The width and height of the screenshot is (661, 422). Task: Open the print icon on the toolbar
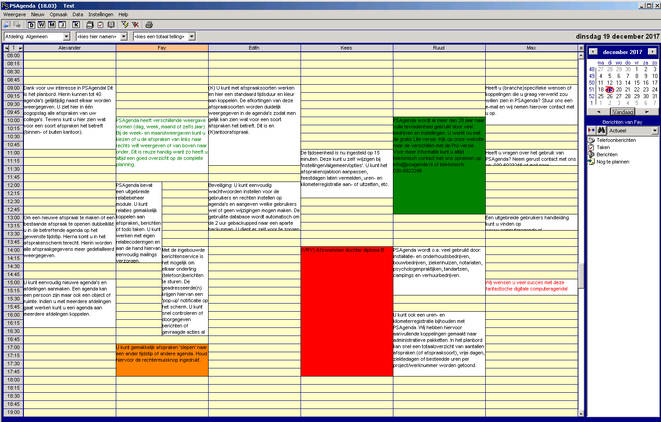point(149,24)
